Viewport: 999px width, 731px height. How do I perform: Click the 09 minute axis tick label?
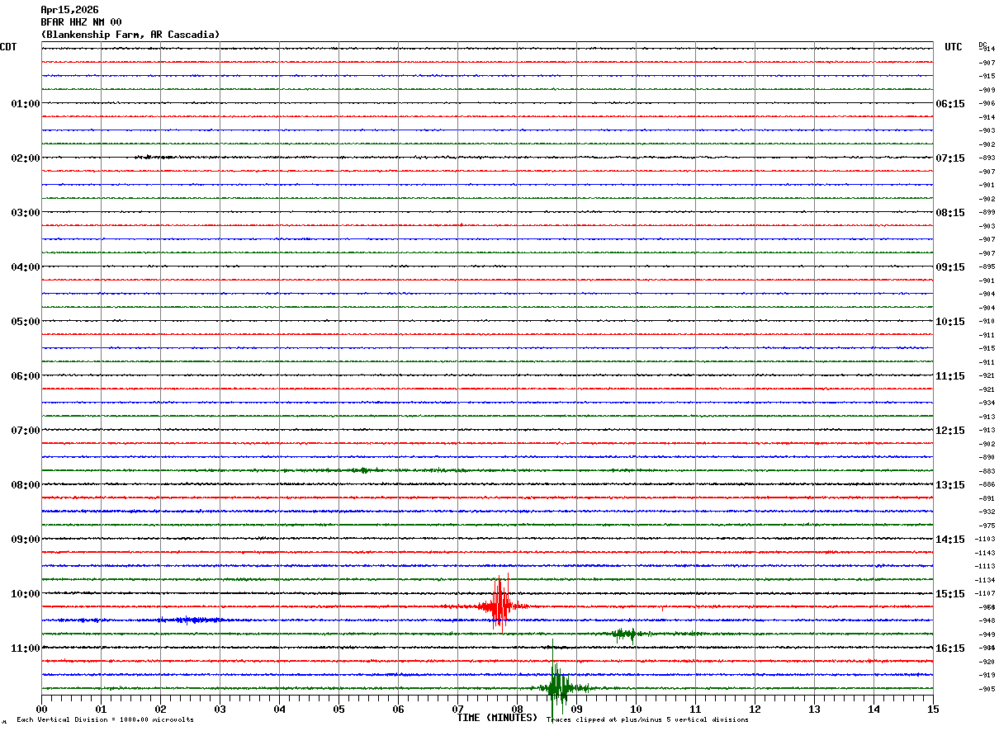coord(577,709)
